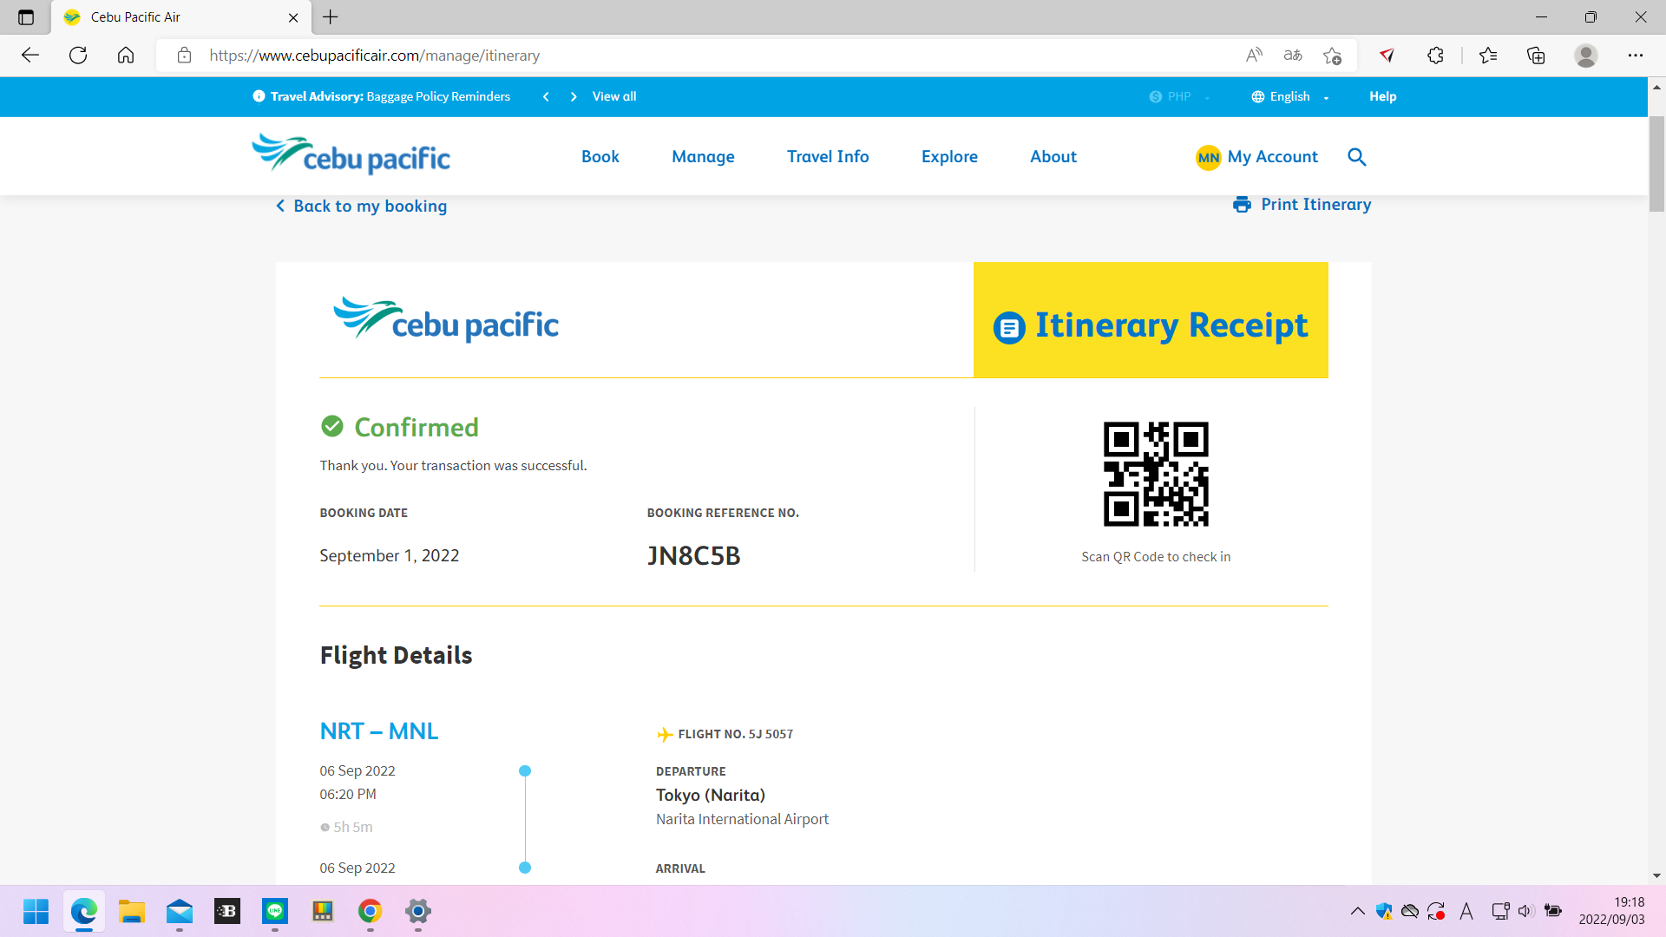The image size is (1666, 937).
Task: Select booking reference JN8C5B text
Action: [x=693, y=556]
